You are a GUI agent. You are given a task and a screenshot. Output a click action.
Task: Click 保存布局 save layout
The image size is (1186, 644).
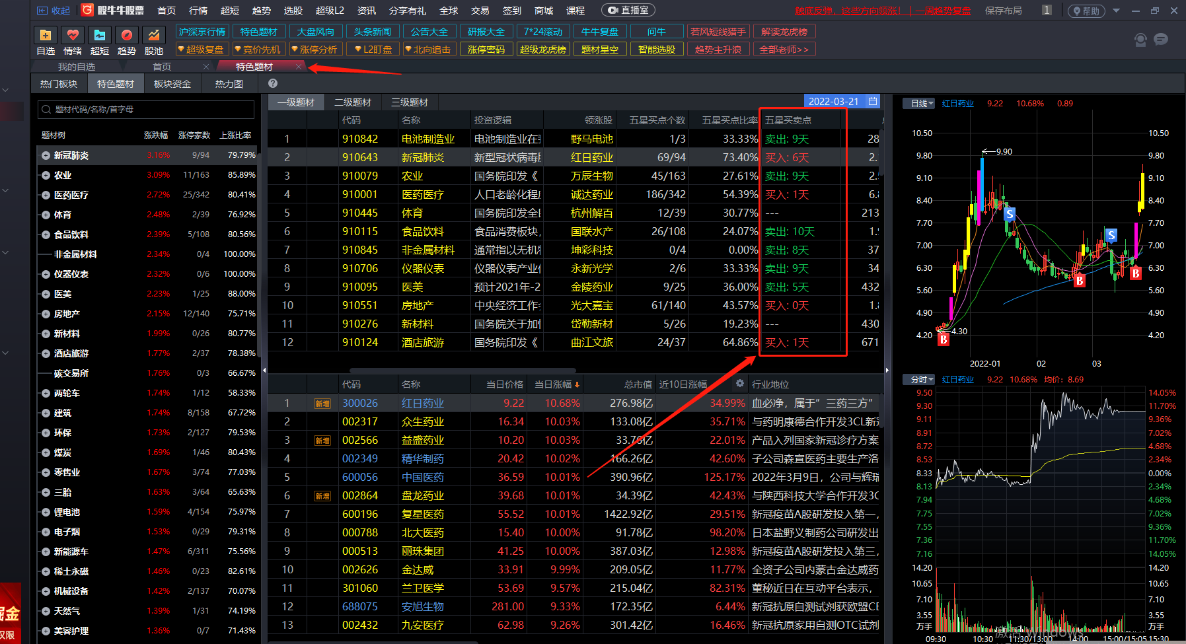[x=1004, y=11]
